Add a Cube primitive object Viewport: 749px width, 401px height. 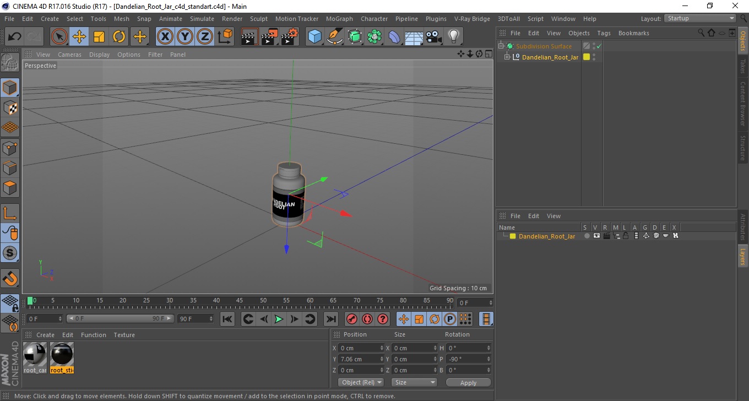coord(315,37)
